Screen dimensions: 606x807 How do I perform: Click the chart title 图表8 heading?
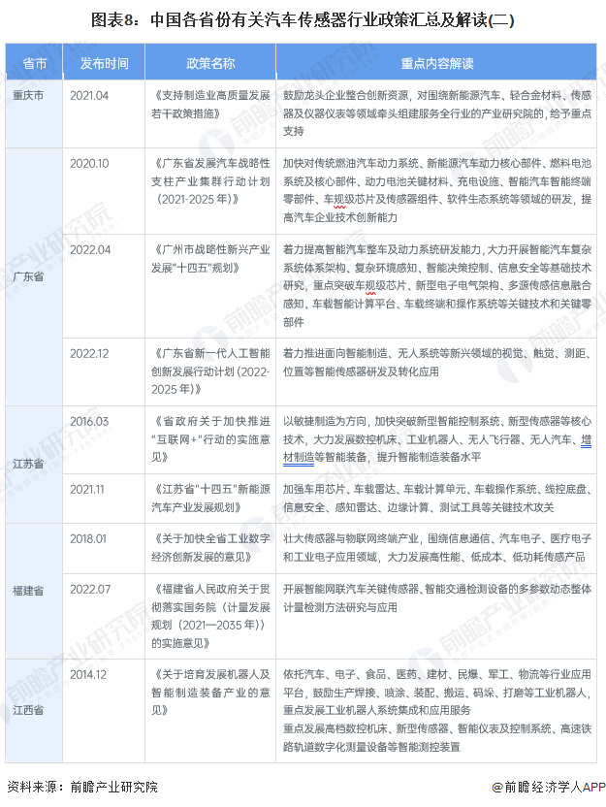(x=303, y=19)
